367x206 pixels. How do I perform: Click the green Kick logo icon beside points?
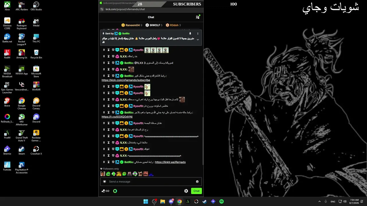point(115,191)
